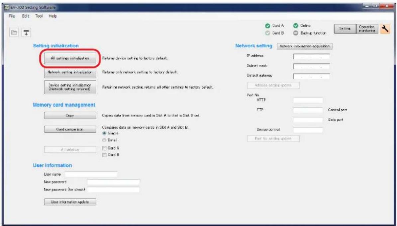This screenshot has width=397, height=226.
Task: Click the User name input field
Action: point(91,174)
